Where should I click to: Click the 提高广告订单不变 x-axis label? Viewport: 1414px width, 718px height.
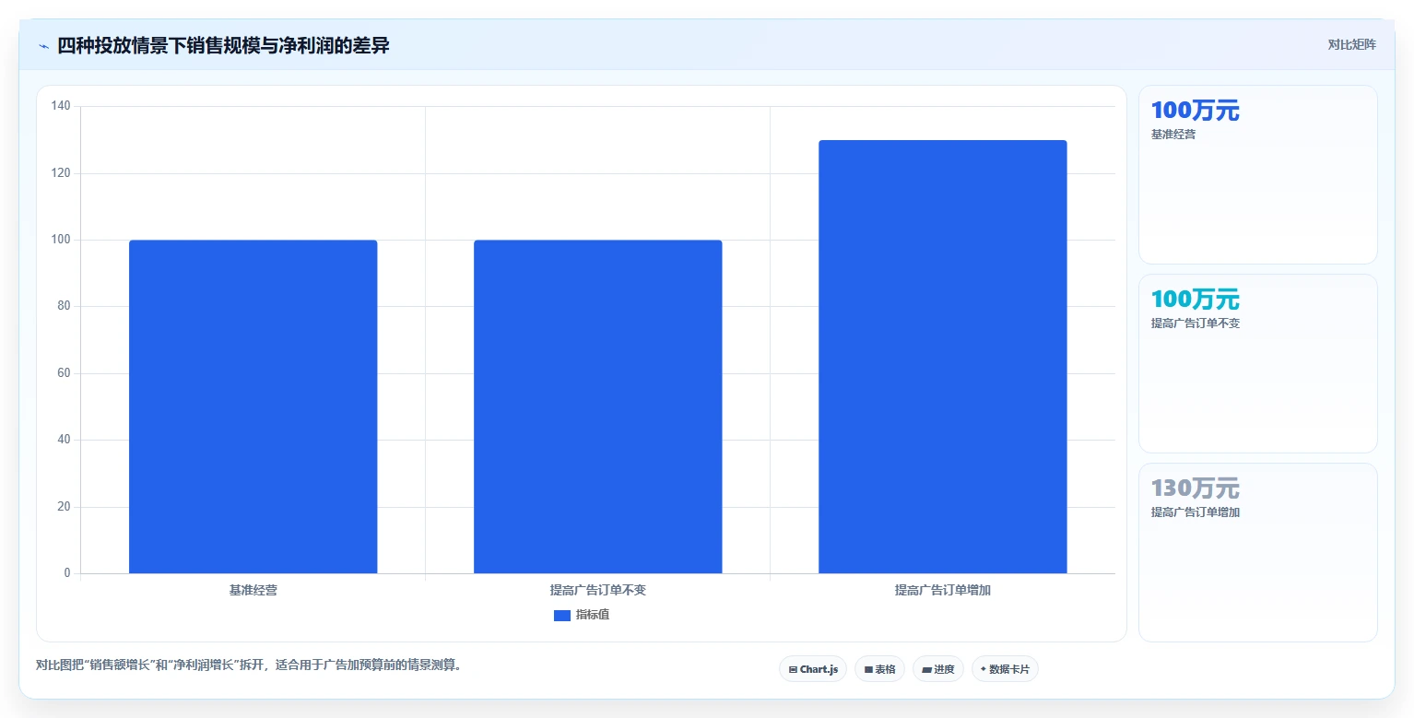[x=597, y=590]
